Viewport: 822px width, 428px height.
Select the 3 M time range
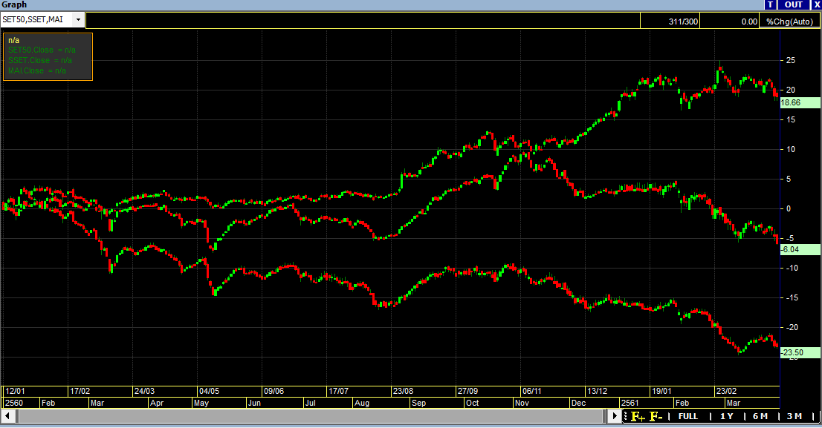(x=795, y=416)
